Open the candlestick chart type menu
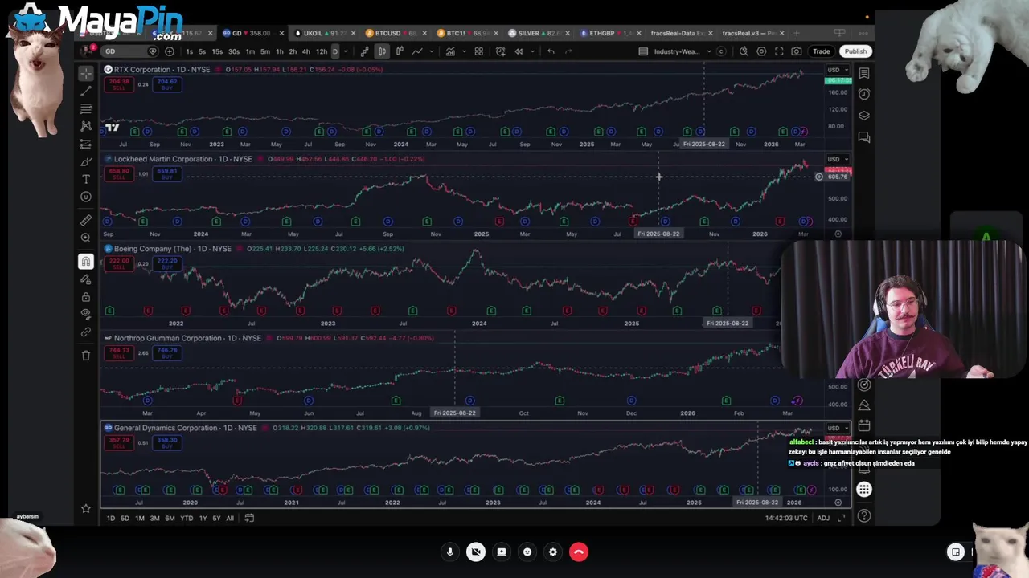Viewport: 1029px width, 578px height. pos(382,51)
